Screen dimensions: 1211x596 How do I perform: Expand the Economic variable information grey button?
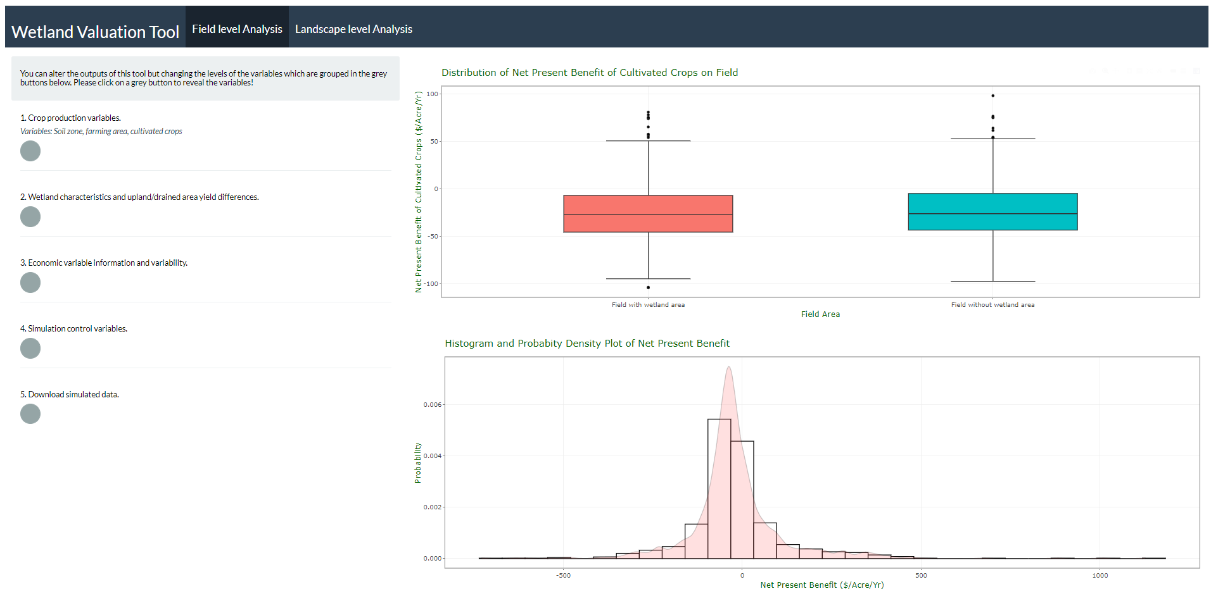tap(30, 282)
